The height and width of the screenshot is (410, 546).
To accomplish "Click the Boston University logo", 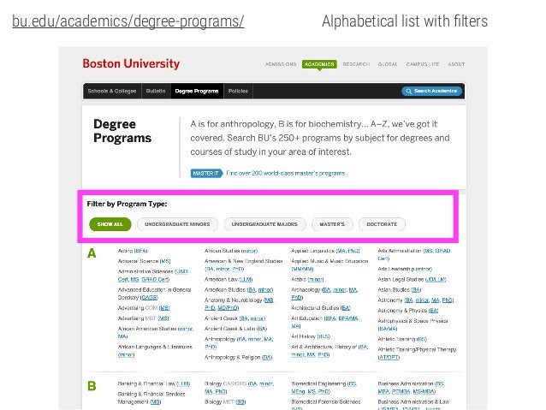I will click(131, 63).
